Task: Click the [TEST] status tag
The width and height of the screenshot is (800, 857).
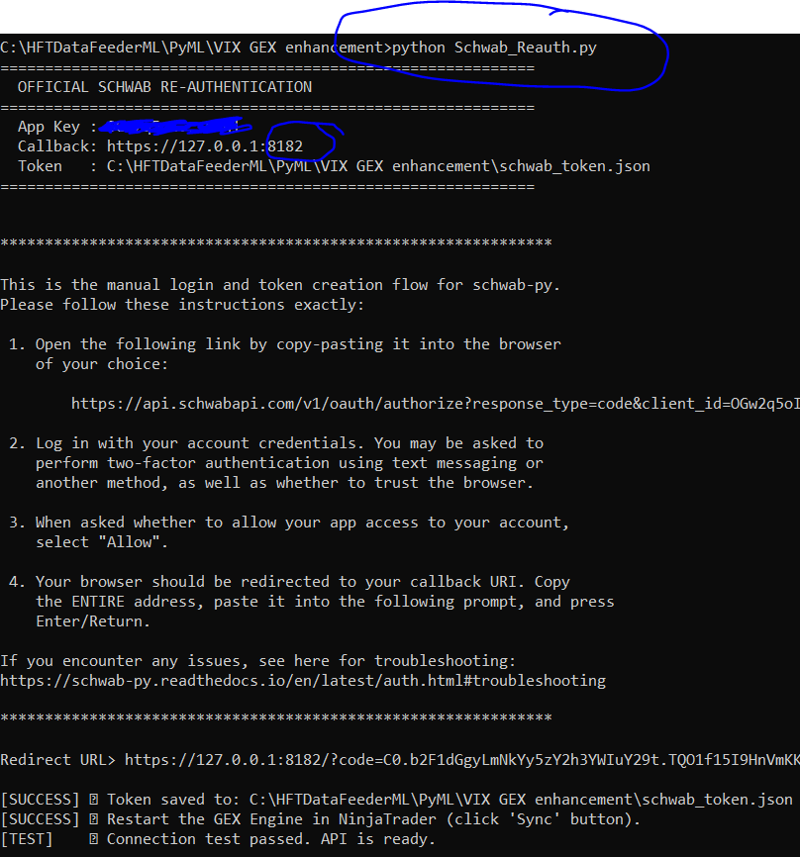Action: click(27, 839)
